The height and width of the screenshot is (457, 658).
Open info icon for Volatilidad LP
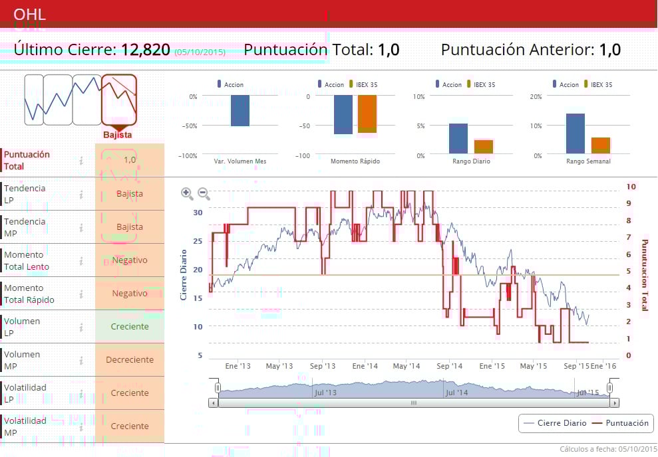[81, 394]
